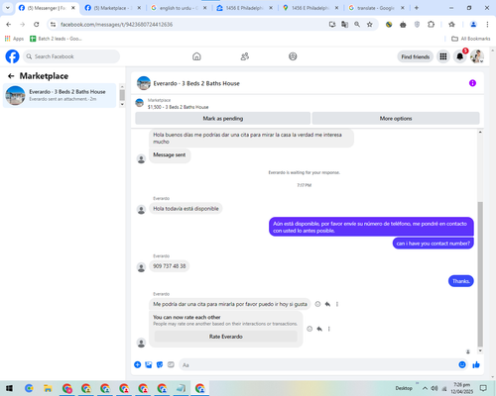The image size is (496, 396).
Task: Send a thumbs-up like
Action: [x=476, y=364]
